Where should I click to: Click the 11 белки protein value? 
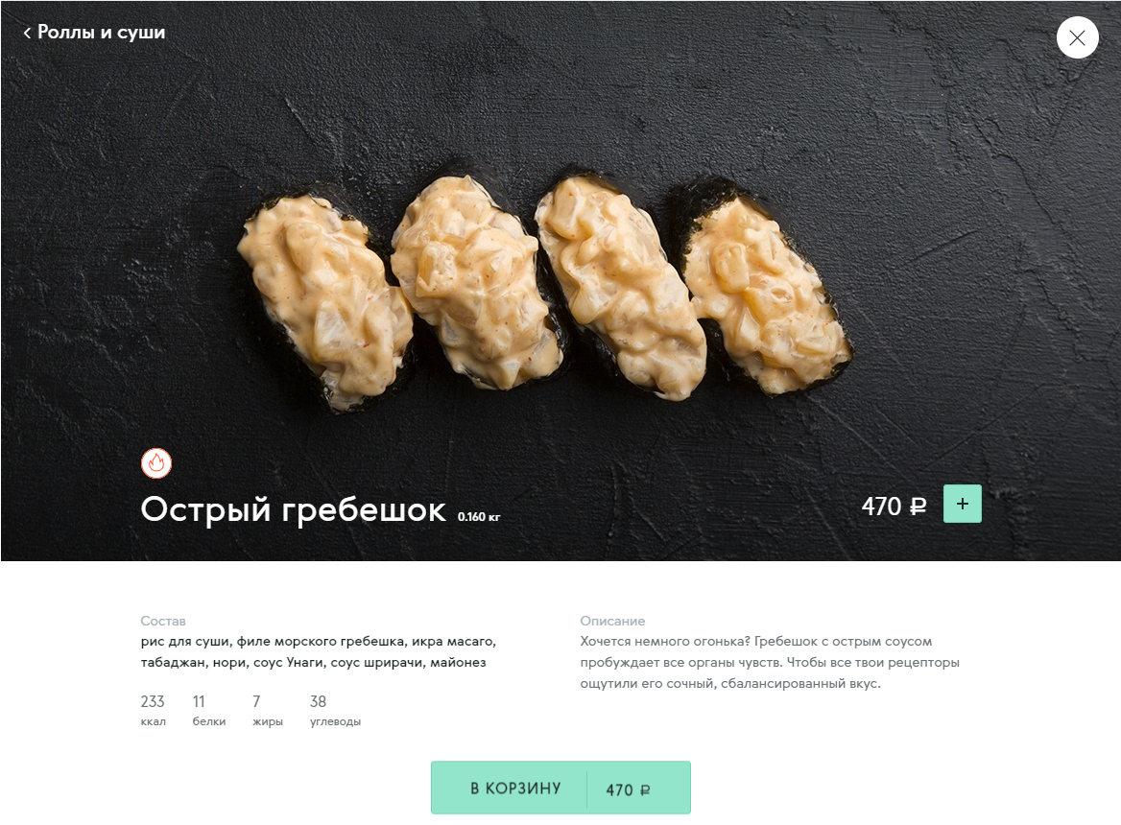click(x=209, y=710)
